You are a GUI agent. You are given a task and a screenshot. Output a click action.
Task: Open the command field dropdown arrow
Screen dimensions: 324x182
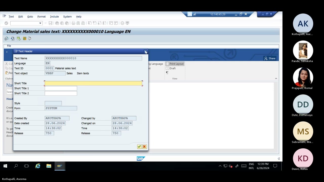pos(40,23)
